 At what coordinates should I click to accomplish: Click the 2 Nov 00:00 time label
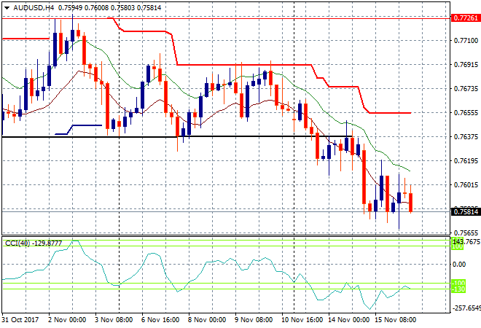[67, 320]
